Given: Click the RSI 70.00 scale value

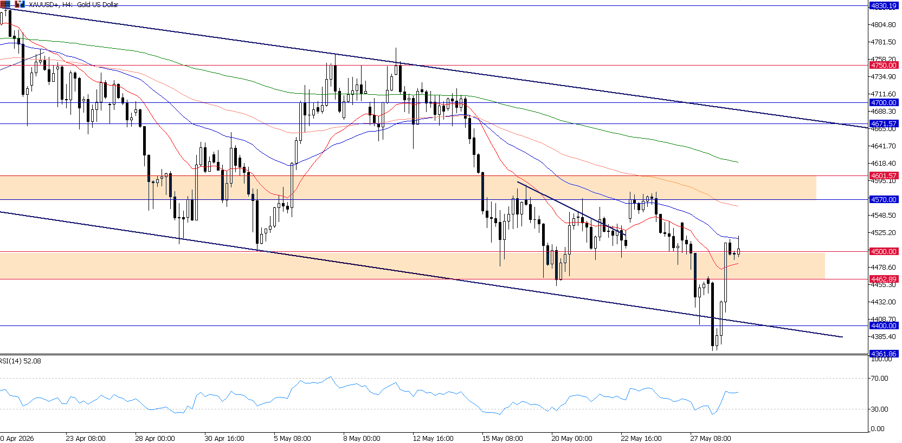Looking at the screenshot, I should coord(879,379).
